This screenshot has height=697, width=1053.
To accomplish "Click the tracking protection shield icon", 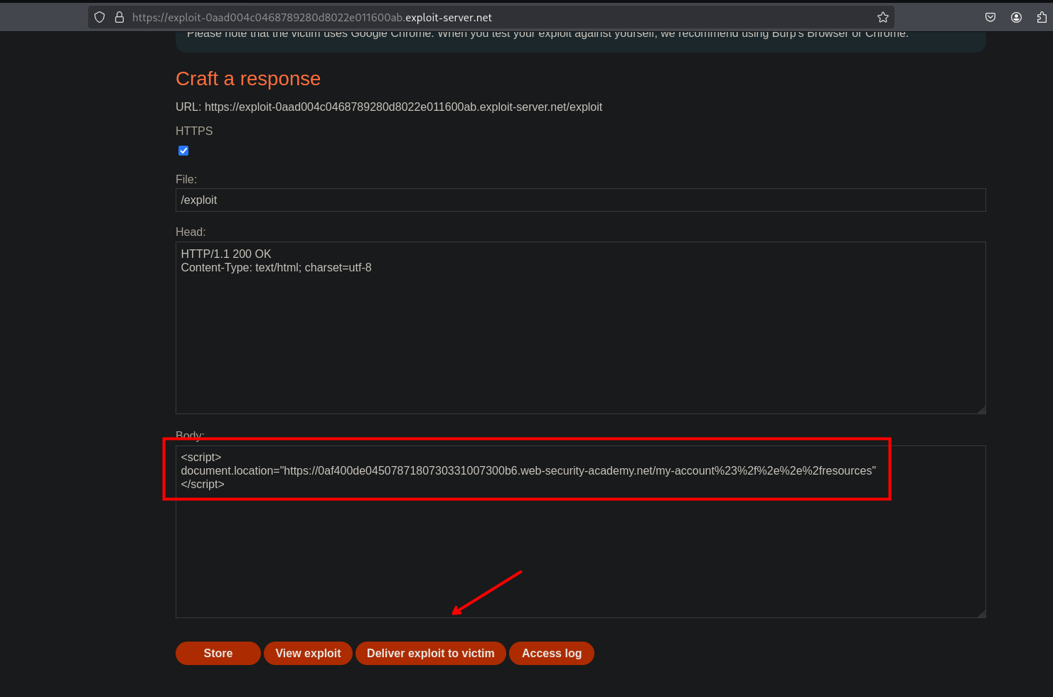I will 100,17.
